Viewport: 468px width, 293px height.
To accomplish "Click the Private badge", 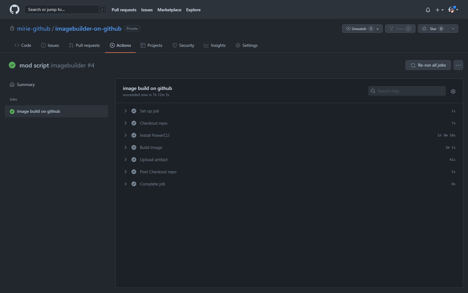I will [x=132, y=29].
